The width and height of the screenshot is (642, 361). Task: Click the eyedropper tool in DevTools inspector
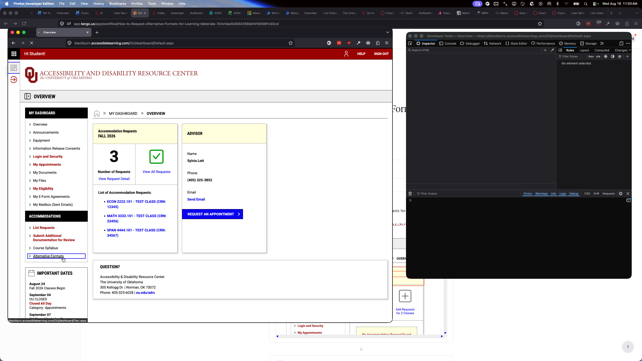pos(552,50)
